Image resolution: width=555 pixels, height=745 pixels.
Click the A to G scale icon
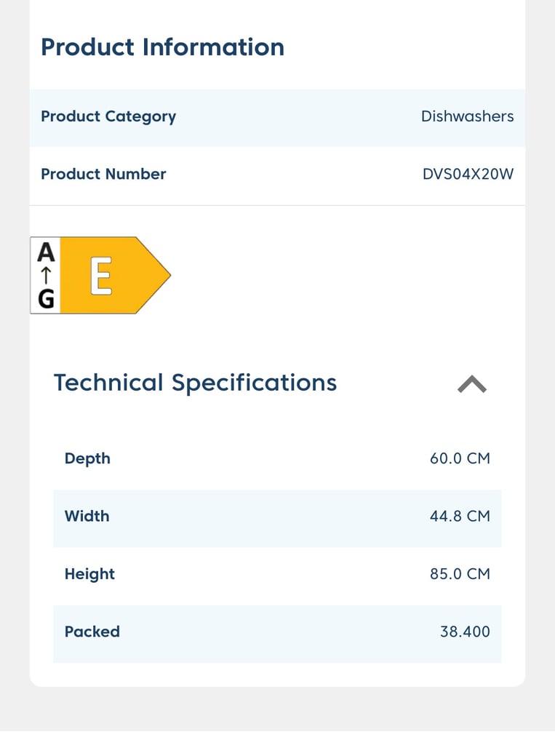46,275
